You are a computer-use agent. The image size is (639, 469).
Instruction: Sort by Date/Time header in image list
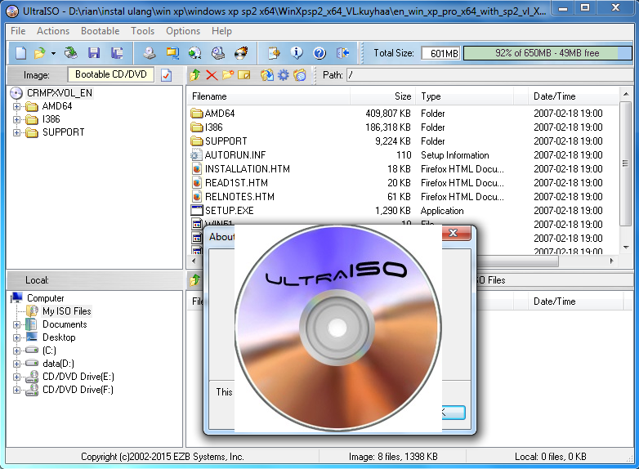pos(574,96)
